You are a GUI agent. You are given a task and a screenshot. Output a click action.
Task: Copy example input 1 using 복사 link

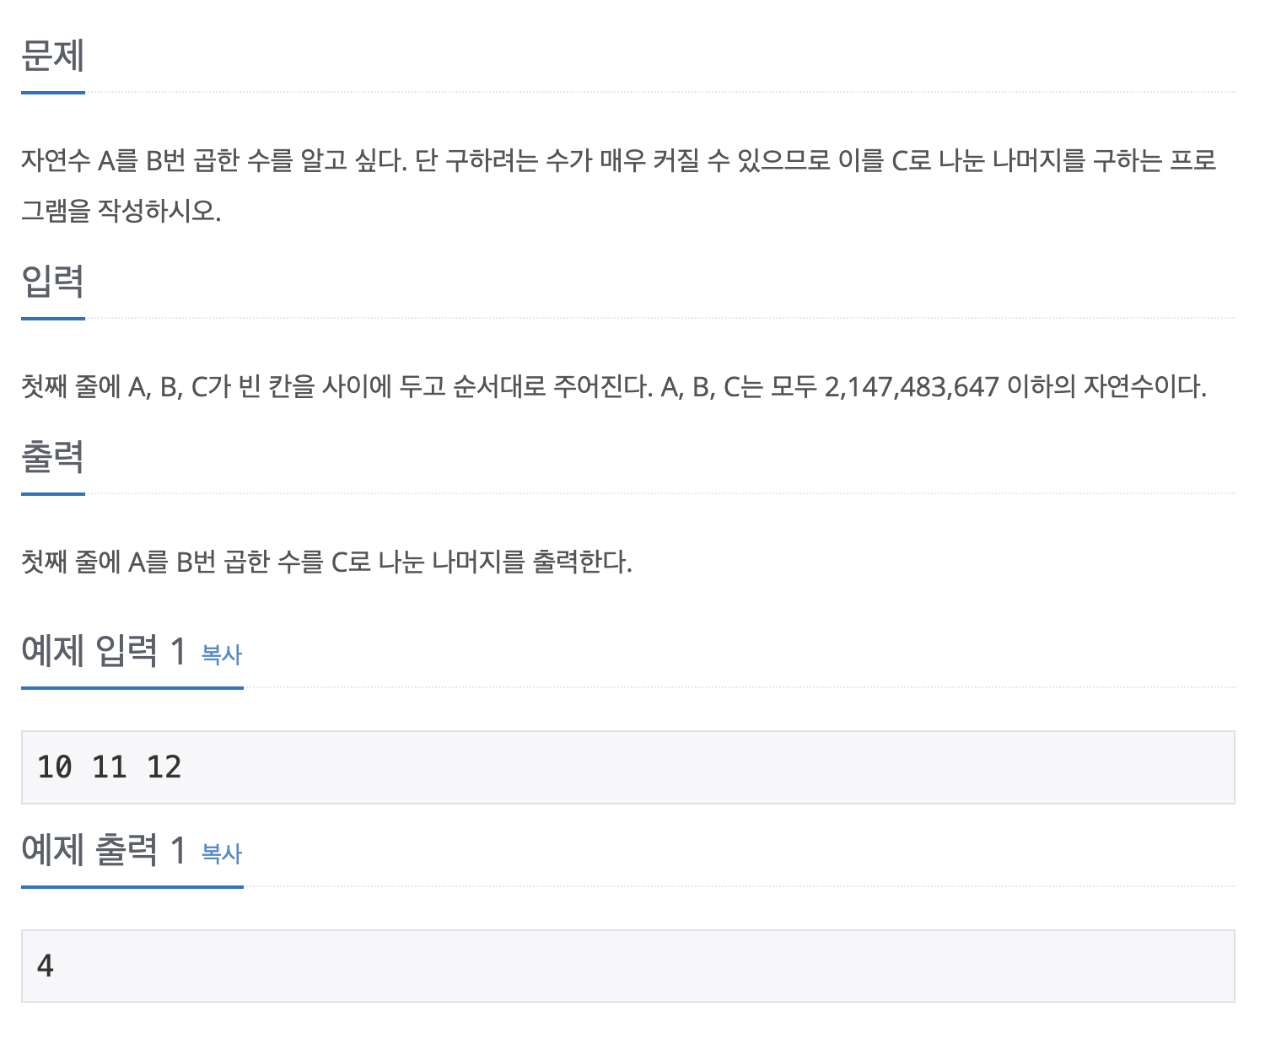[x=222, y=654]
